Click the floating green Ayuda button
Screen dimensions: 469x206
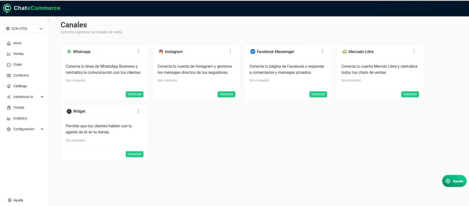[x=454, y=181]
